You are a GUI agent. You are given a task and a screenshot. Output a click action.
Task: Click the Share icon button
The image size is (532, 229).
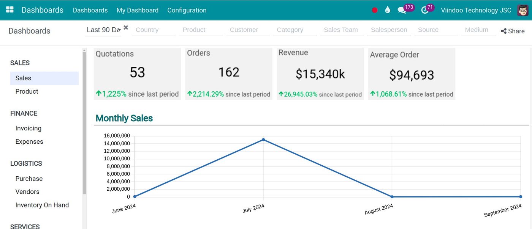click(x=513, y=31)
